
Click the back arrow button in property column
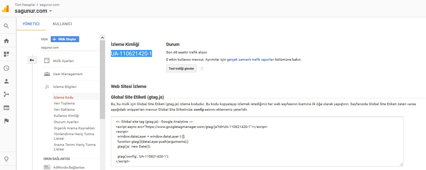32,60
